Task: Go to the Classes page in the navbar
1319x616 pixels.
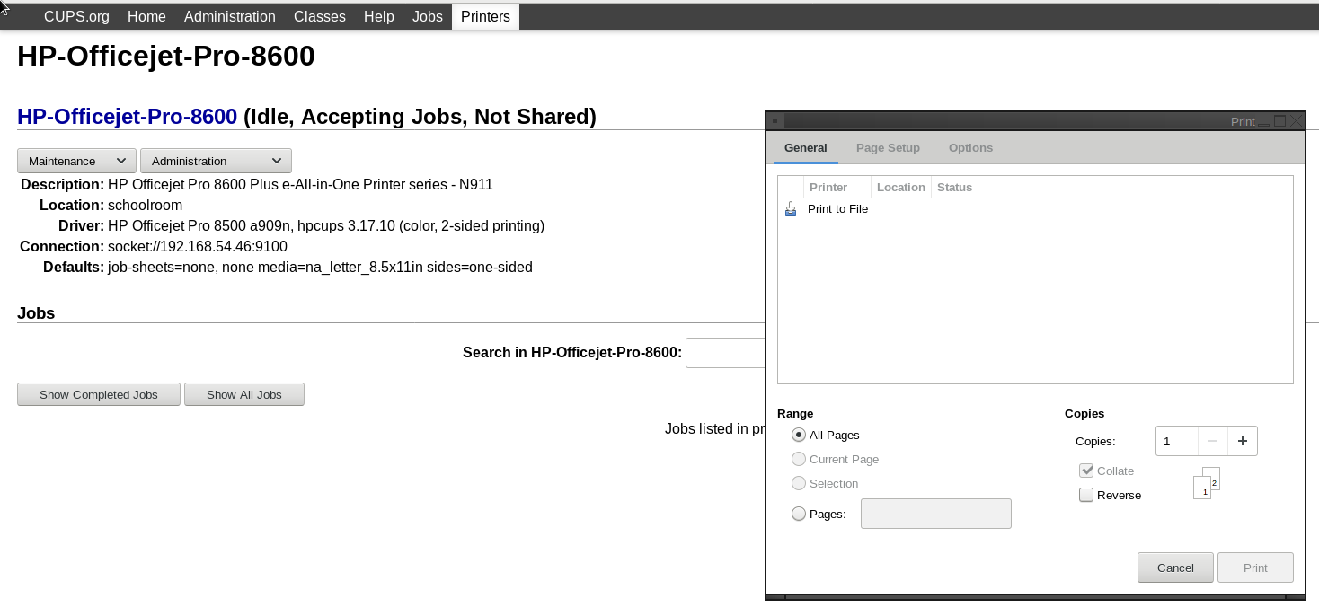Action: tap(320, 16)
